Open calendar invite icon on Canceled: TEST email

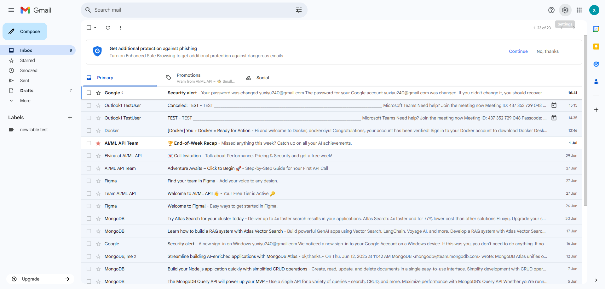pos(554,105)
